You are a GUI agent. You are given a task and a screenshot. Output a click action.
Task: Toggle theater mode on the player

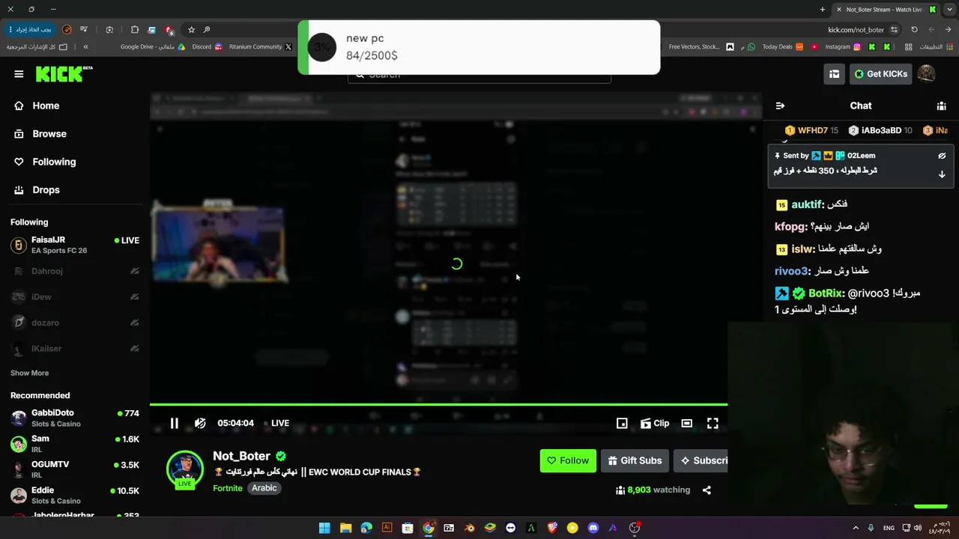point(686,423)
